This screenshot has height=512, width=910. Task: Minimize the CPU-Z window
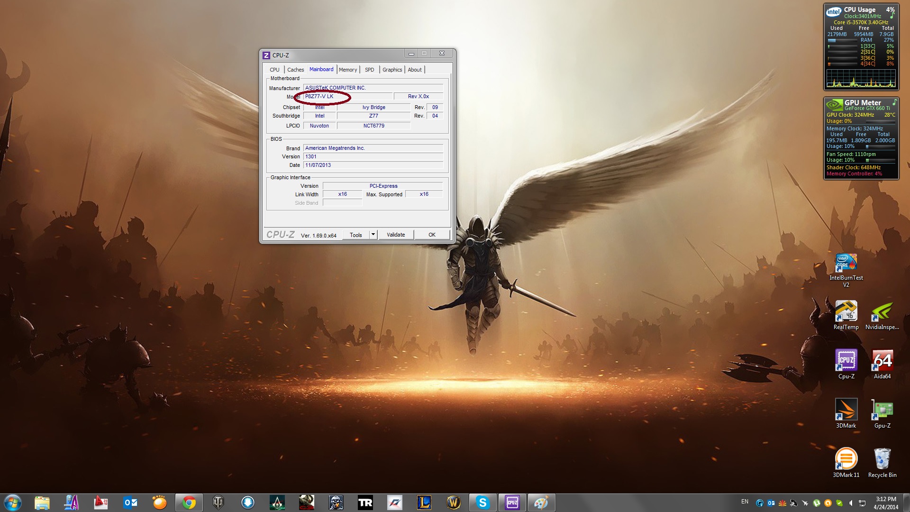coord(411,54)
